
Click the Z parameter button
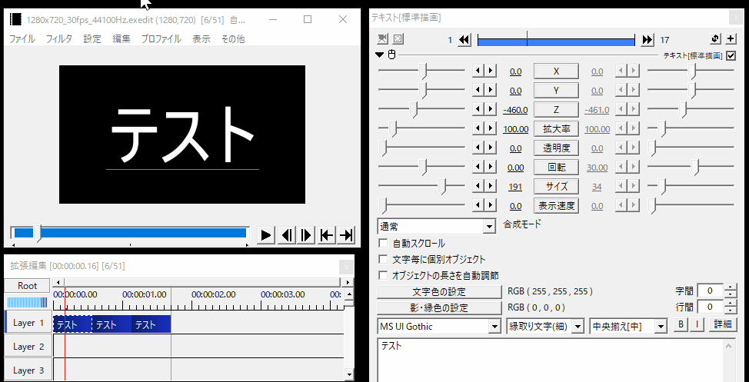(x=556, y=110)
